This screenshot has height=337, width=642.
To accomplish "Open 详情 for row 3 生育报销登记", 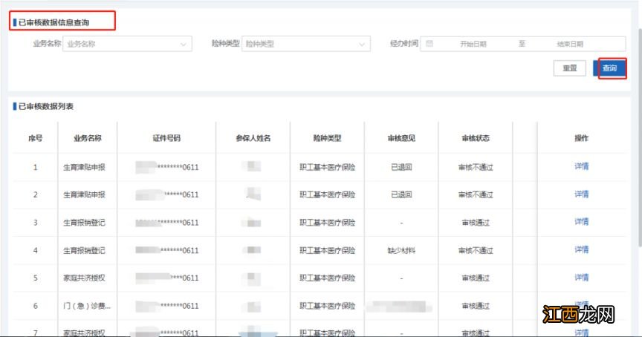I will 581,221.
